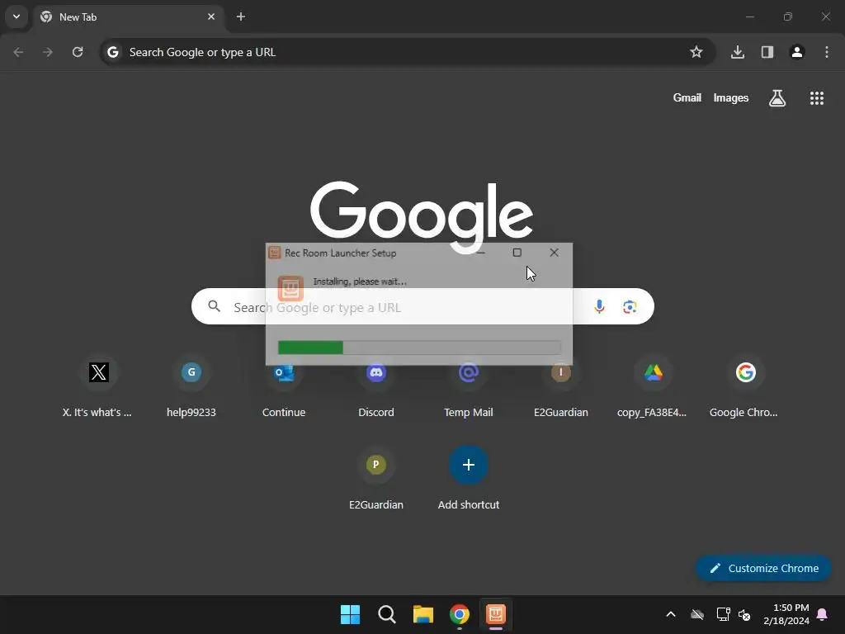This screenshot has width=845, height=634.
Task: Open a new tab with plus button
Action: pyautogui.click(x=241, y=17)
